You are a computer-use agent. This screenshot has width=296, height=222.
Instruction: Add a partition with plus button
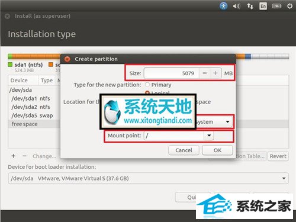14,156
